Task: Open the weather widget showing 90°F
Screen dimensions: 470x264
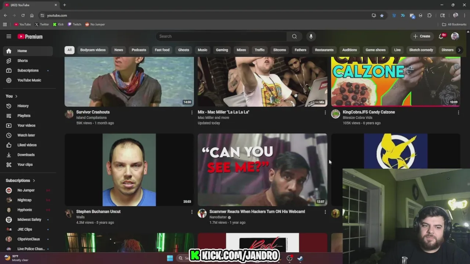Action: click(x=15, y=258)
